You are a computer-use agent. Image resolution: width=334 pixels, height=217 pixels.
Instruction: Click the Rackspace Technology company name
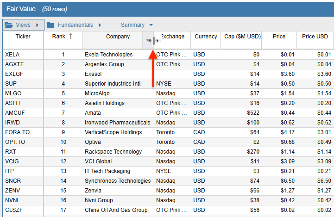coord(113,152)
